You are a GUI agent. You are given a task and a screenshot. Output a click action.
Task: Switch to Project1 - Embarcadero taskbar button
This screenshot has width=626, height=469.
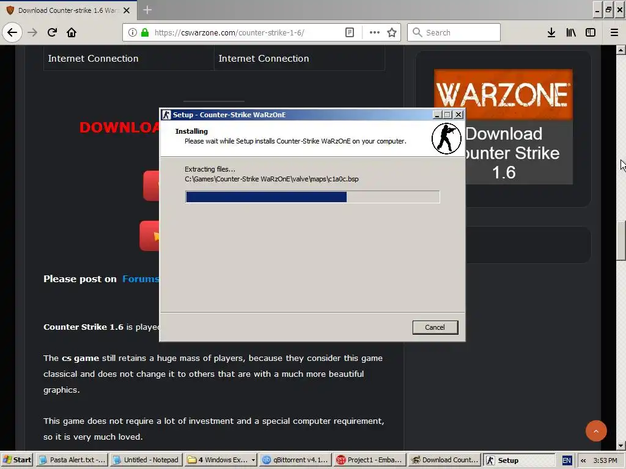pyautogui.click(x=370, y=460)
